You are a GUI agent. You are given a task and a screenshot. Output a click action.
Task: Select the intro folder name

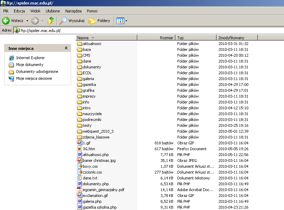tap(87, 108)
